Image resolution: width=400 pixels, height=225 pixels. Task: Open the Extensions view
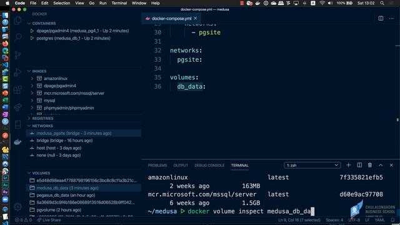[x=17, y=90]
